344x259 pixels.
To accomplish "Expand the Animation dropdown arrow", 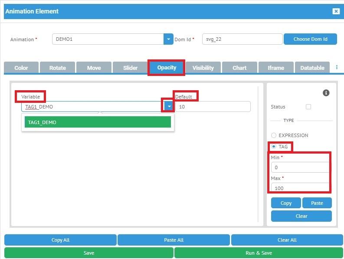I will 168,39.
